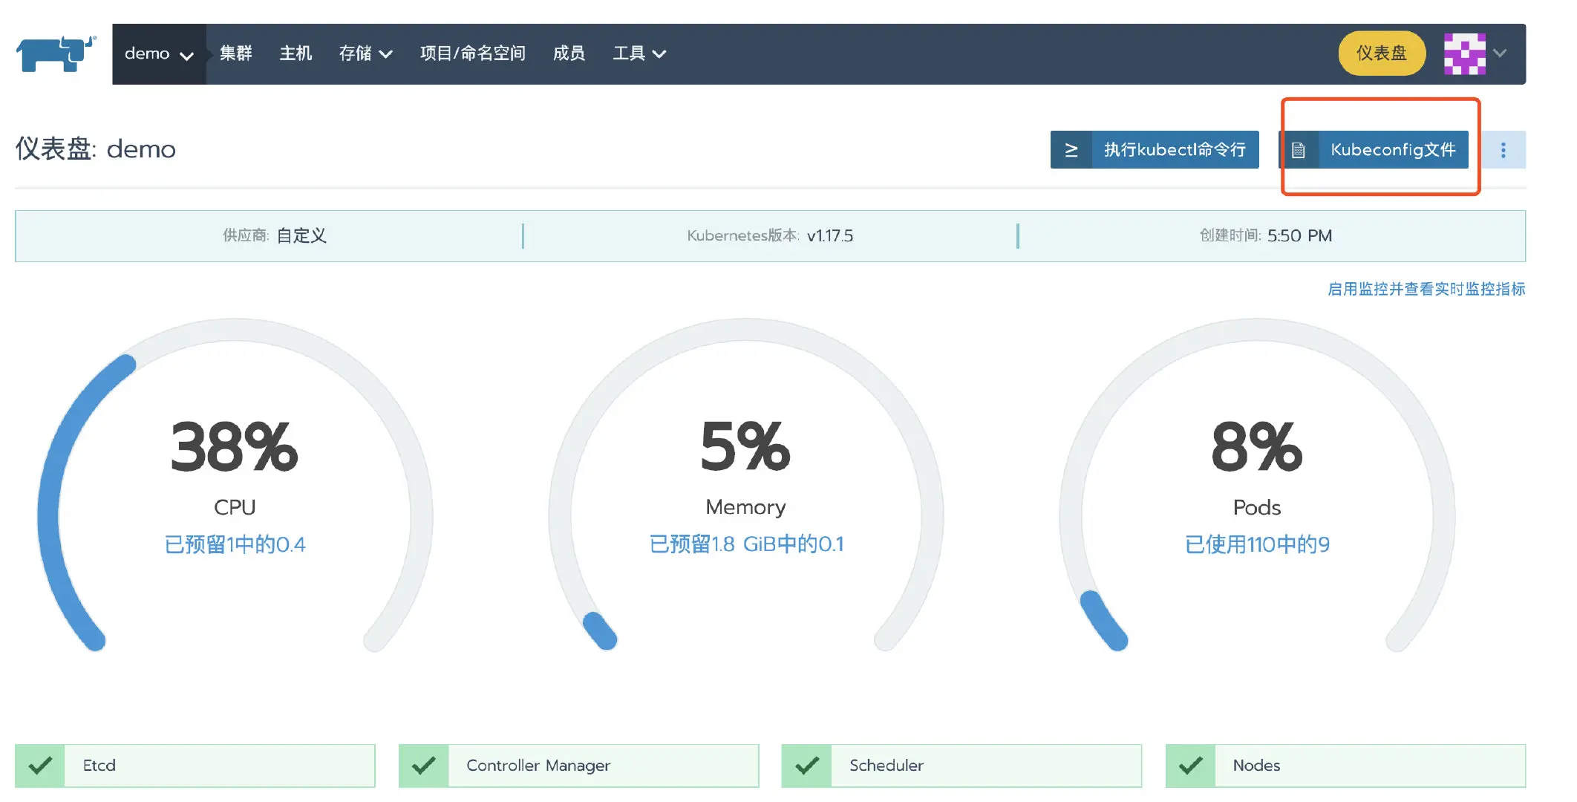Image resolution: width=1577 pixels, height=802 pixels.
Task: Open the 工具 tools dropdown menu
Action: (x=639, y=53)
